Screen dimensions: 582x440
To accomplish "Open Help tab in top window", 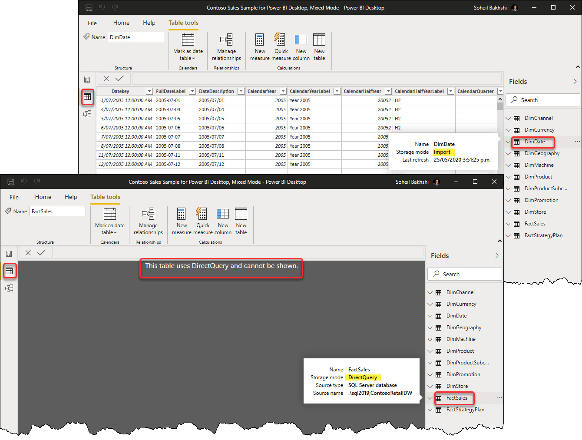I will tap(149, 23).
